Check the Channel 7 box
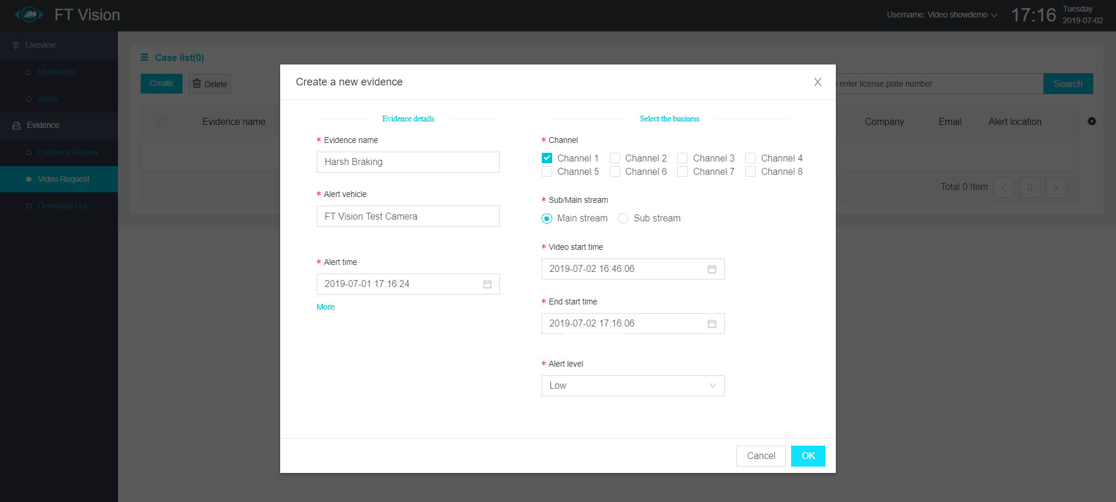Screen dimensions: 1116x502 (682, 171)
